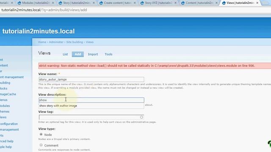Select the Node view type radio
This screenshot has height=152, width=271.
point(41,134)
